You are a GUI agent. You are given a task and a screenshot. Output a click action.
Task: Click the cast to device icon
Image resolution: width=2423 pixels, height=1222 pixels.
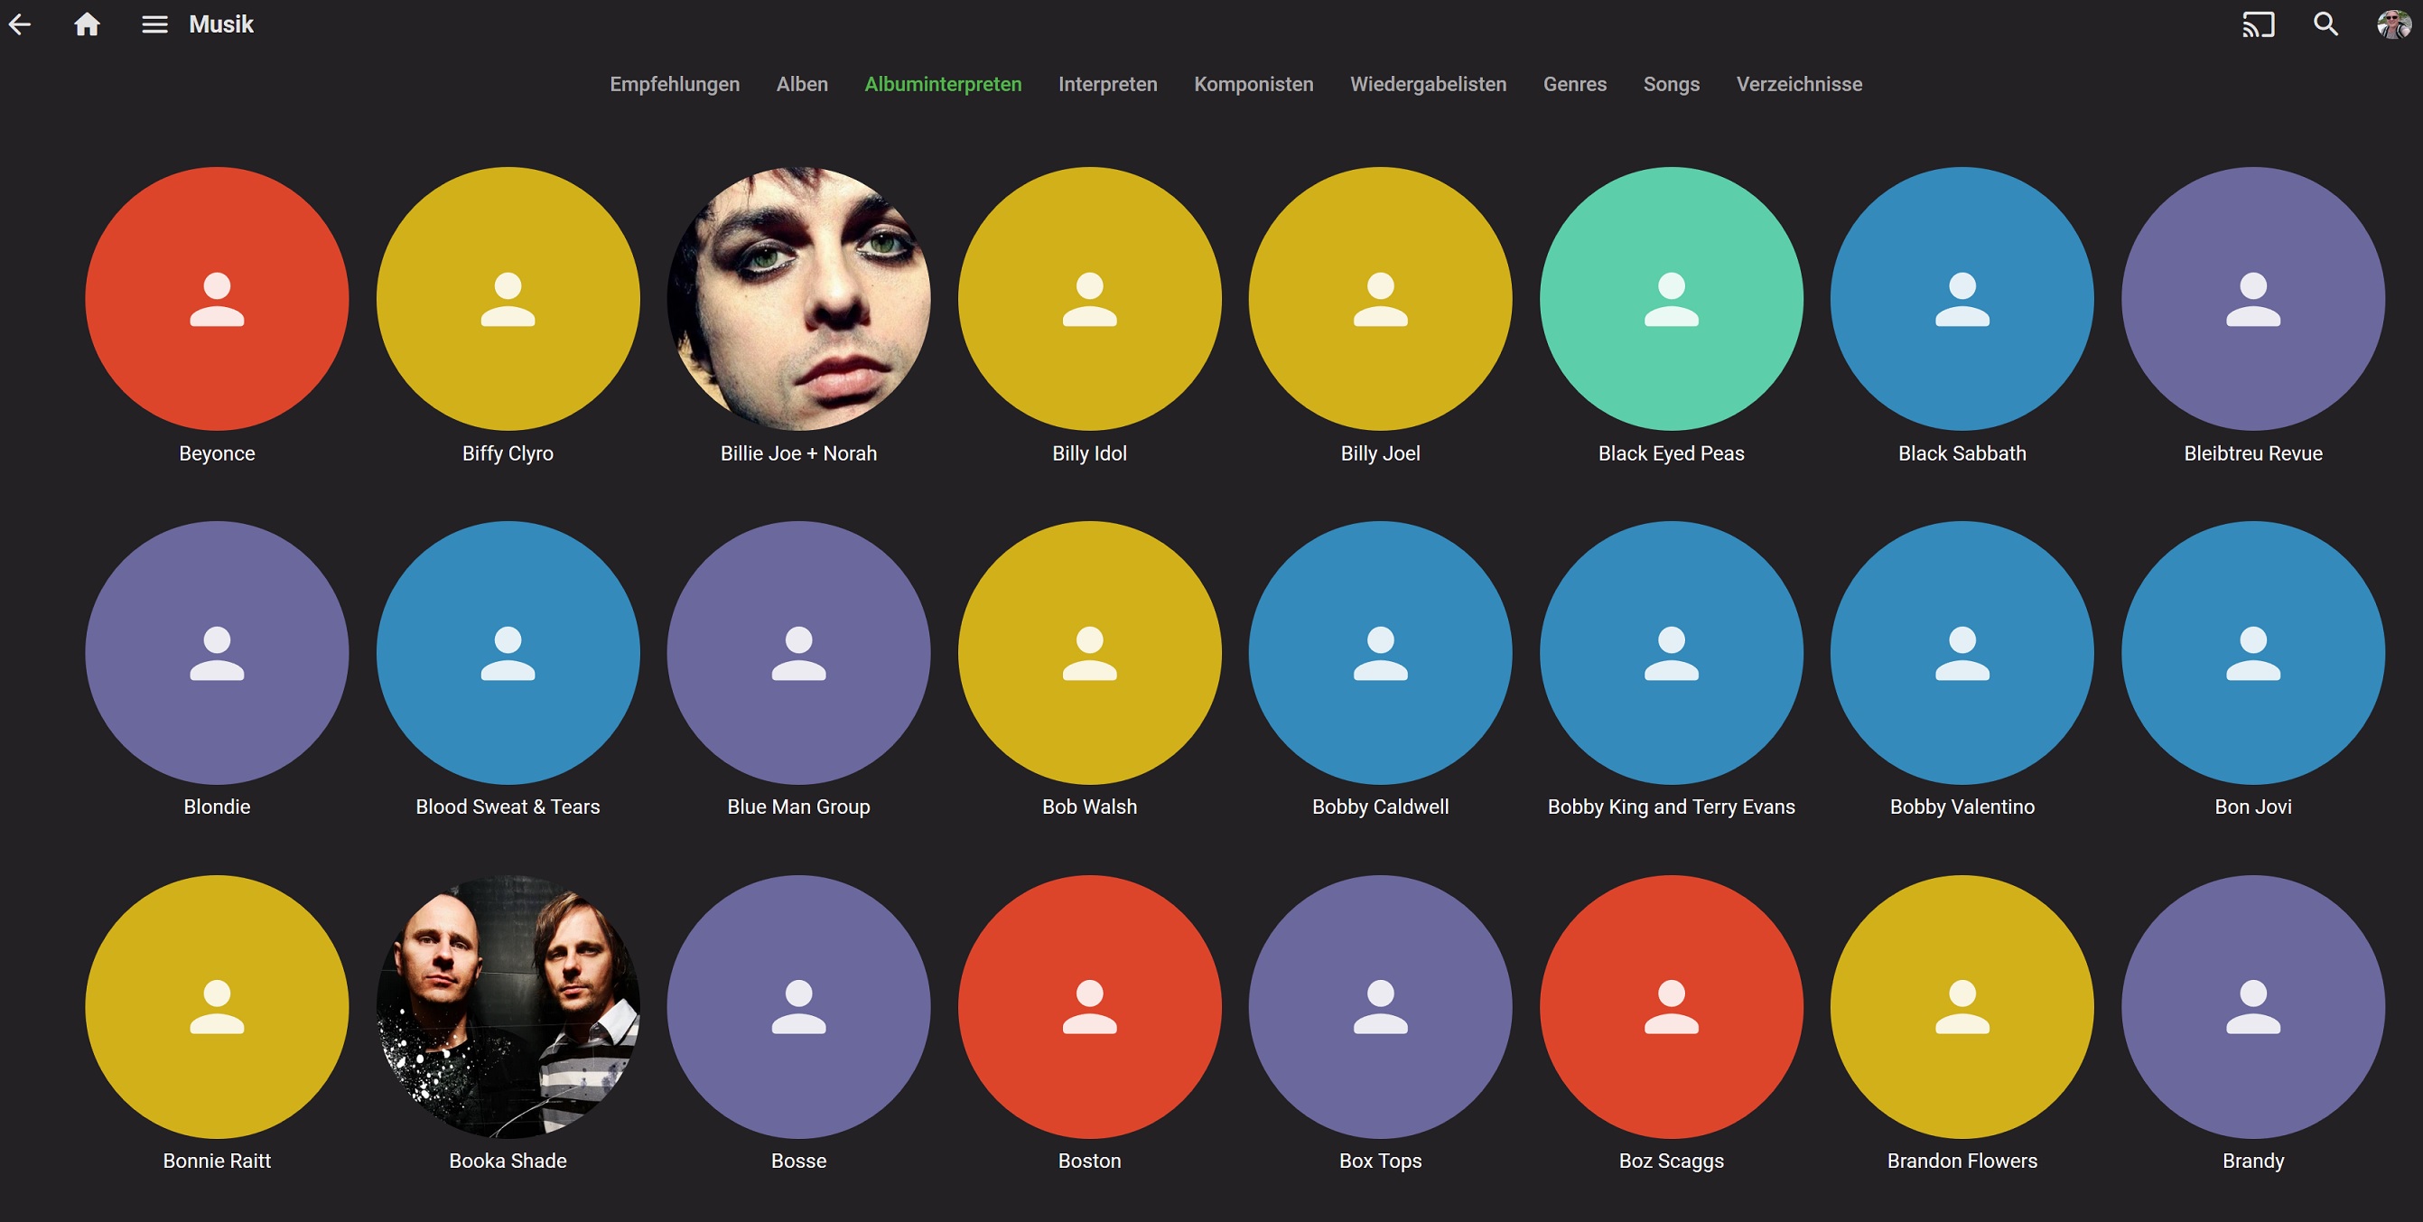click(x=2258, y=24)
